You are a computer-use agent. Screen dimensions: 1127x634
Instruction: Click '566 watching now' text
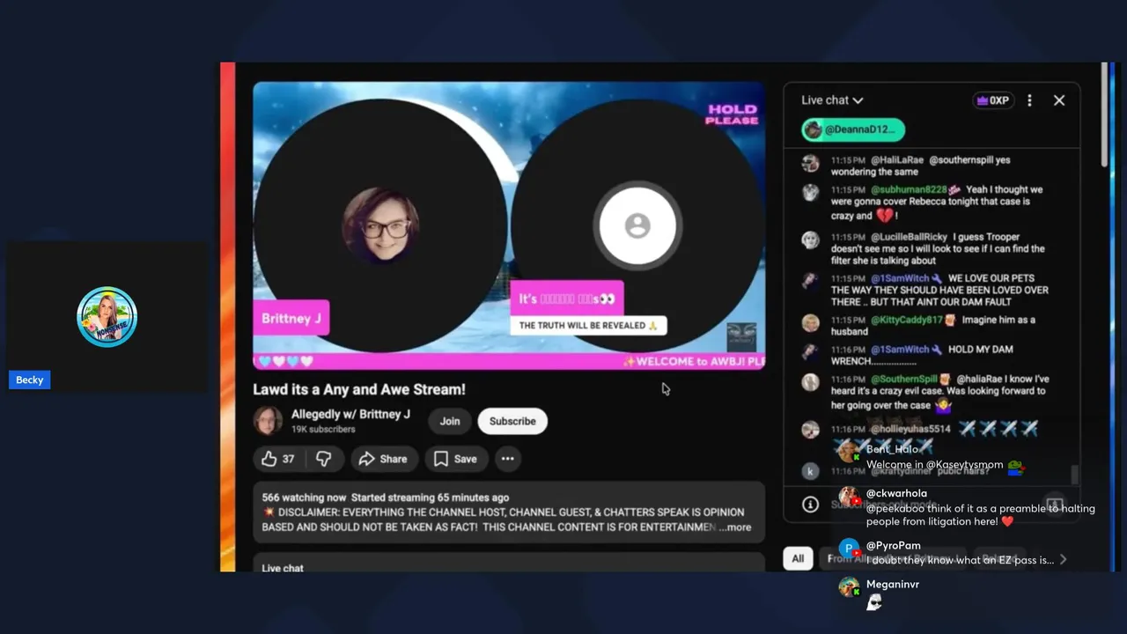click(304, 498)
